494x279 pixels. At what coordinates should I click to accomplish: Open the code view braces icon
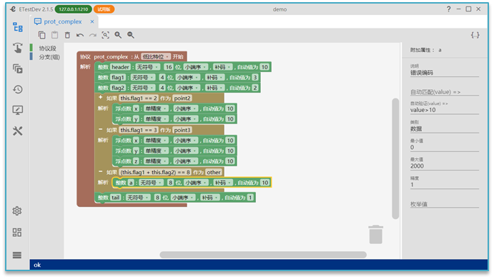[475, 35]
